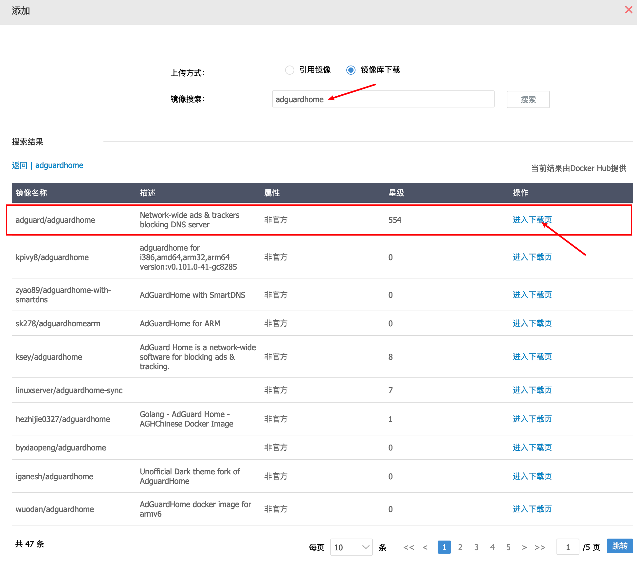This screenshot has height=572, width=637.
Task: Click the hezhijie0327/adguardhome image name
Action: pos(63,419)
